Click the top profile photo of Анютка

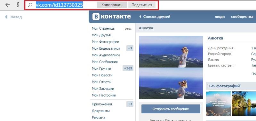(171, 52)
